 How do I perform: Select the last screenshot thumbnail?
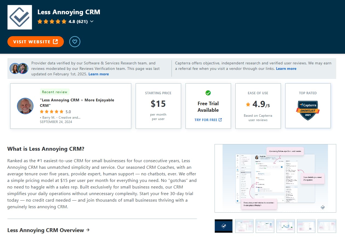[x=327, y=226]
